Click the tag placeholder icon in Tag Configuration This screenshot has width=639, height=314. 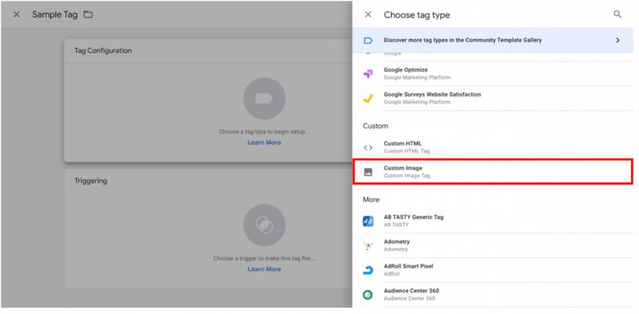click(264, 98)
